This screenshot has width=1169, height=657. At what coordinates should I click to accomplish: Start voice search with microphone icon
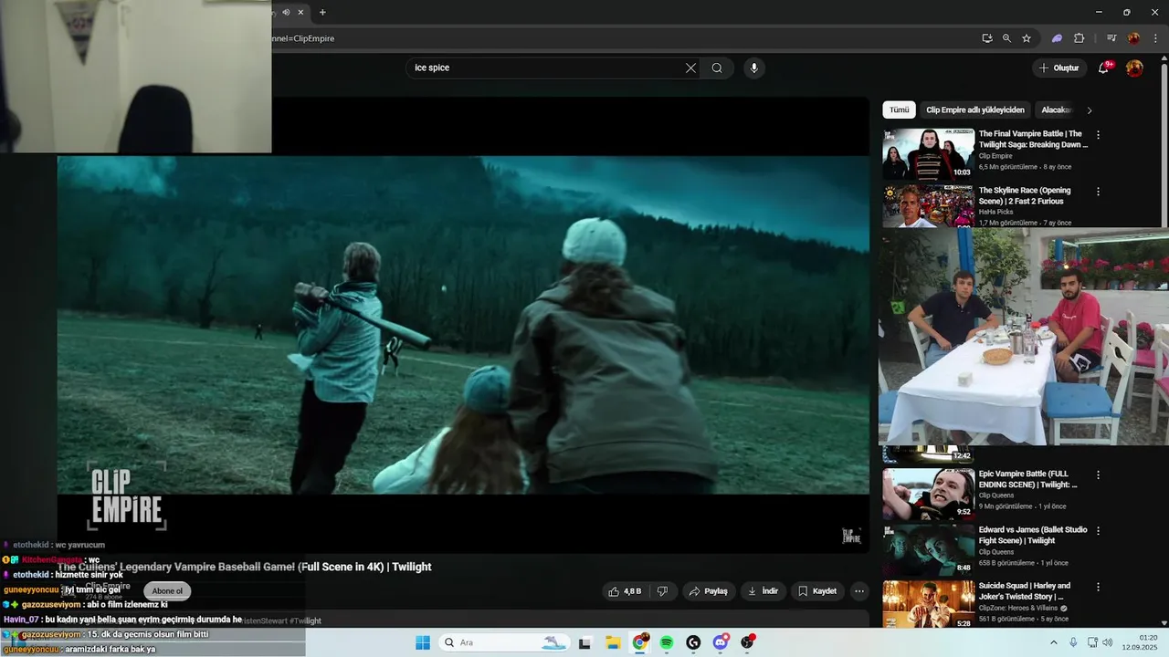753,68
